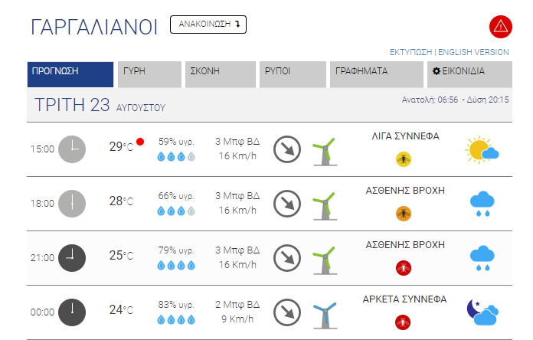Open the ΓΡΑΦΗΜΑΤΑ tab
The image size is (533, 340).
coord(377,74)
